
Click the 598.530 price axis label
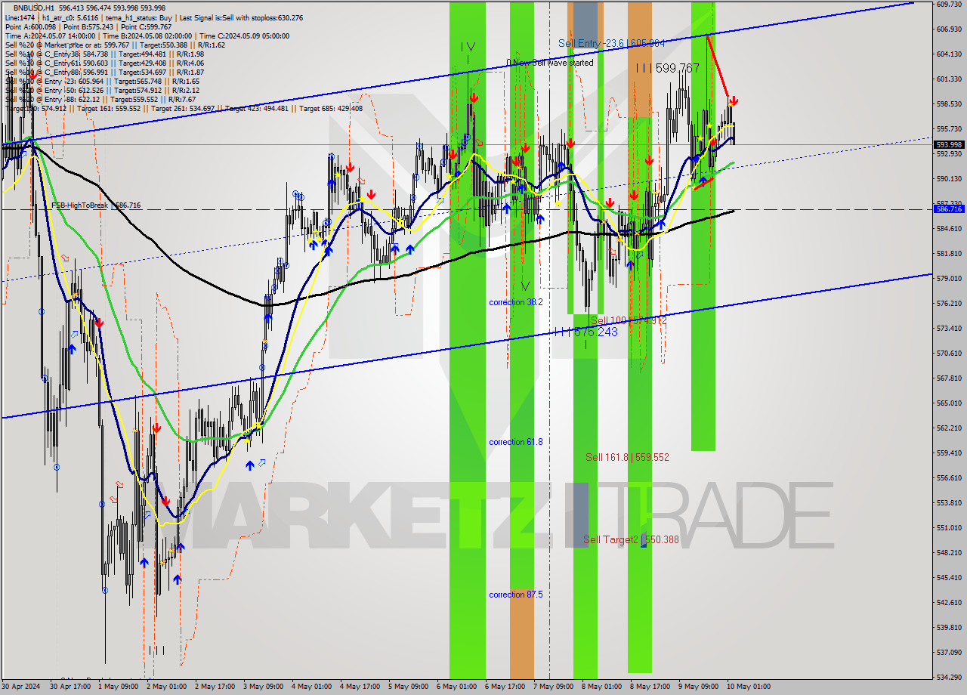click(x=949, y=103)
